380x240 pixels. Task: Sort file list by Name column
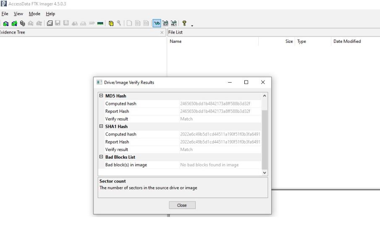[213, 42]
